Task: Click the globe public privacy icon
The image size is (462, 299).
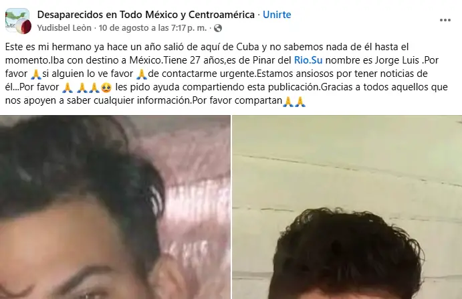Action: 218,28
